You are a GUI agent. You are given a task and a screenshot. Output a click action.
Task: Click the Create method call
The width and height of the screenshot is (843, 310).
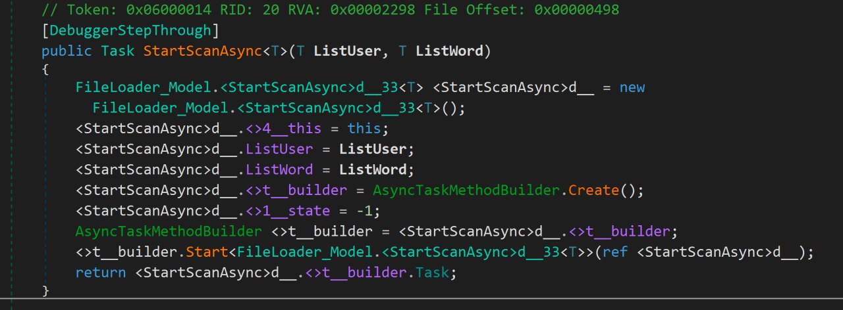tap(593, 190)
